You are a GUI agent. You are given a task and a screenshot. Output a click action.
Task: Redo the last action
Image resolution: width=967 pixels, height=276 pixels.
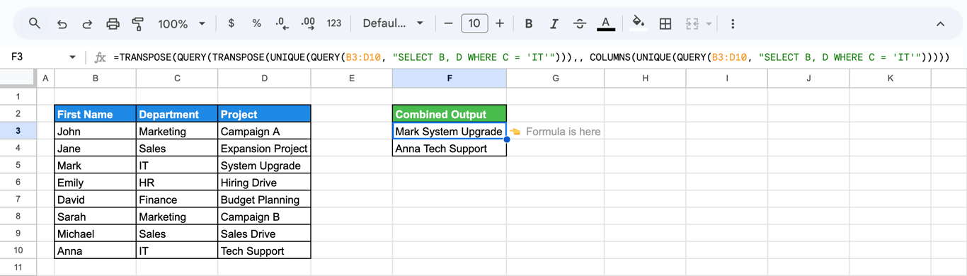[87, 23]
